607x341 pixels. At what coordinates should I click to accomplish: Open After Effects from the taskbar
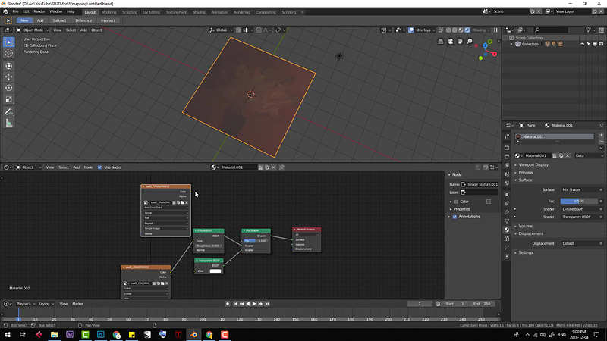point(70,334)
